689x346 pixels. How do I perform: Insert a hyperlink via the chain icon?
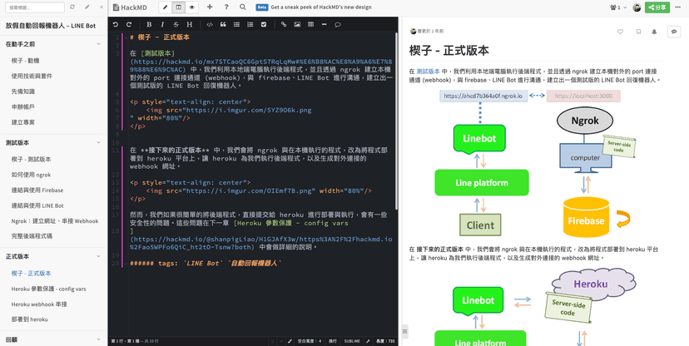point(284,25)
